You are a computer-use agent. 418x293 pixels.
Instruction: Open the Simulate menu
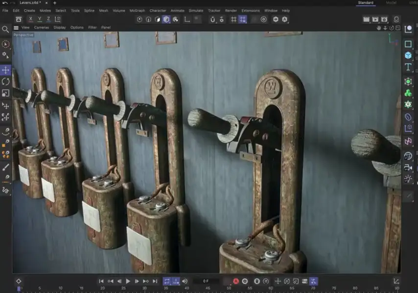pos(196,10)
